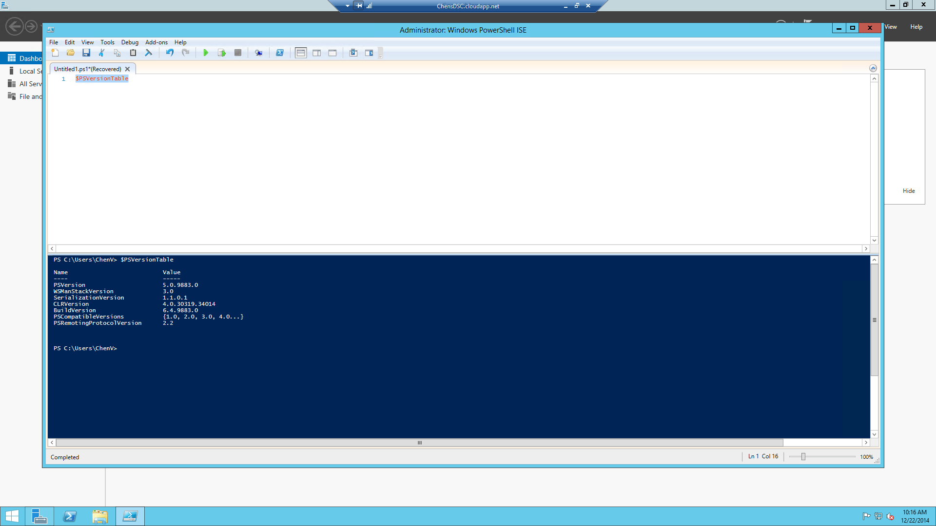Image resolution: width=936 pixels, height=526 pixels.
Task: Open the Windows Start button
Action: tap(12, 516)
